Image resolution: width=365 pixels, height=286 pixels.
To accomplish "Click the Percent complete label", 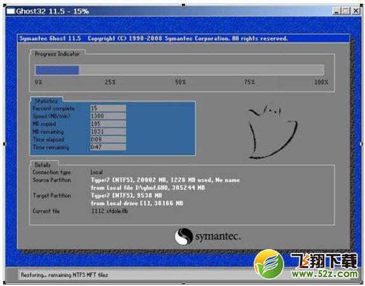I will tap(54, 109).
